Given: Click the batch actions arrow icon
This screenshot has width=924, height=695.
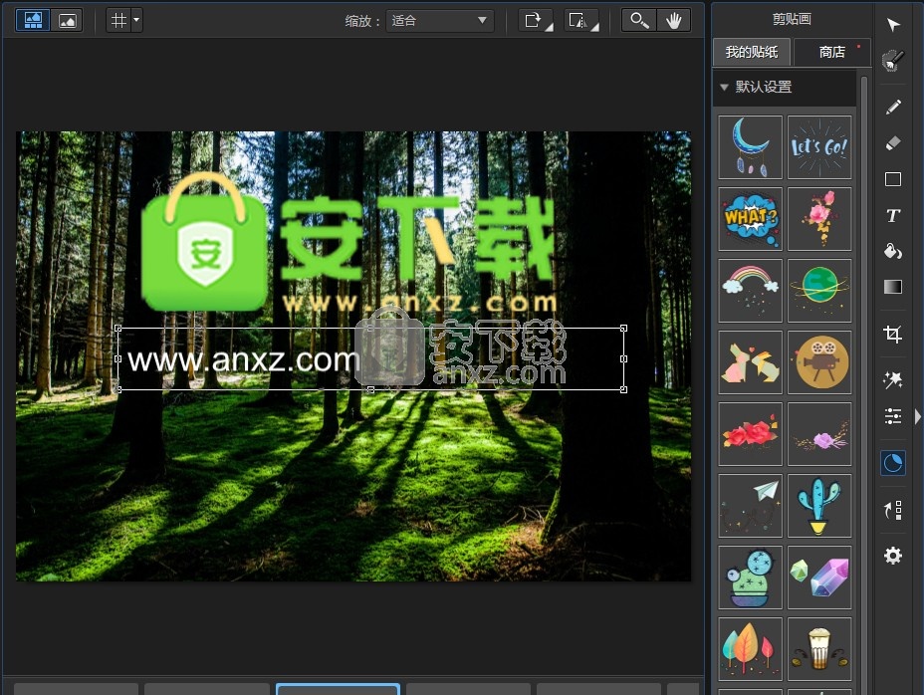Looking at the screenshot, I should [893, 510].
